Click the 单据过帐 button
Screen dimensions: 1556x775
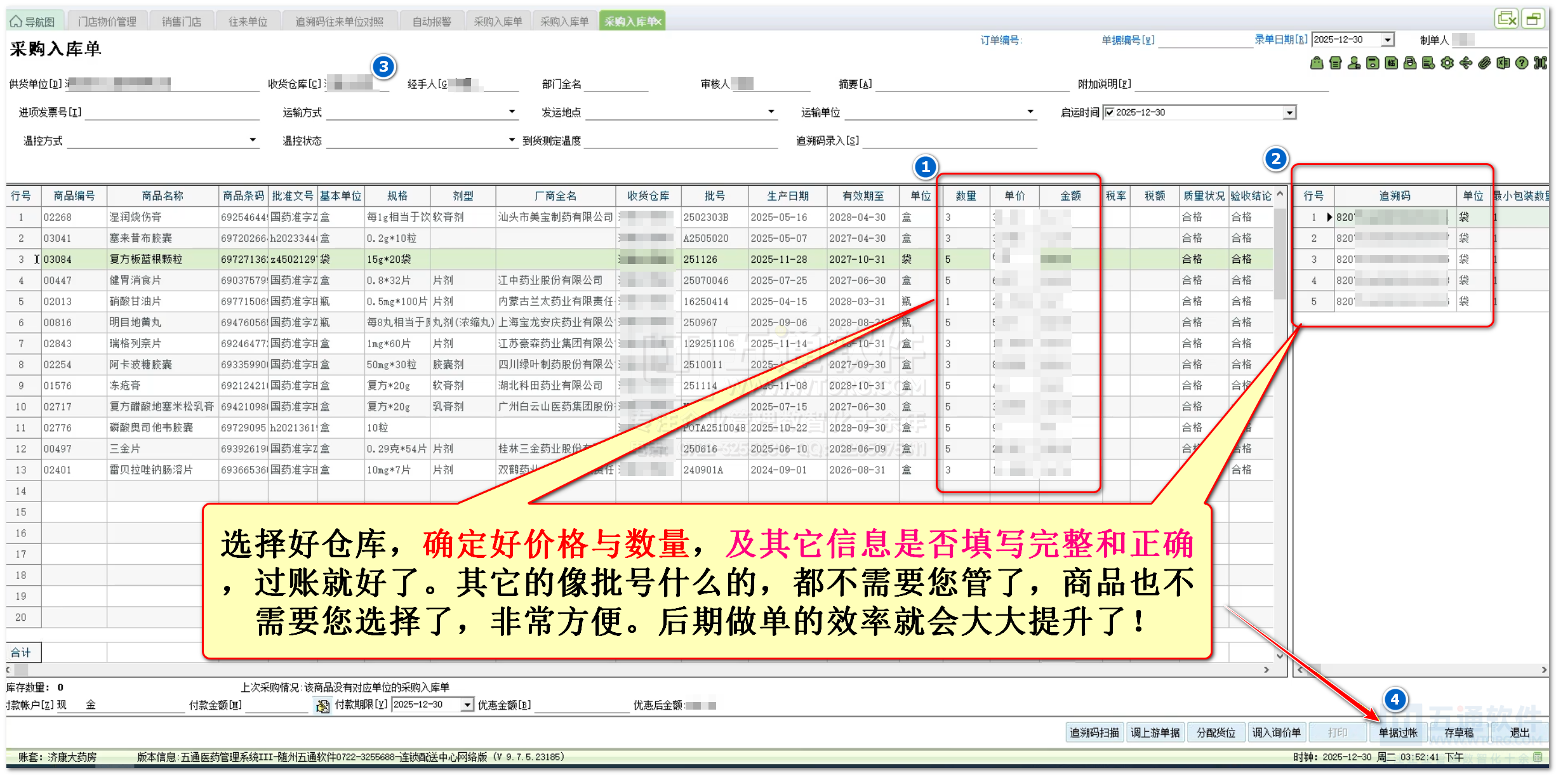pyautogui.click(x=1397, y=732)
